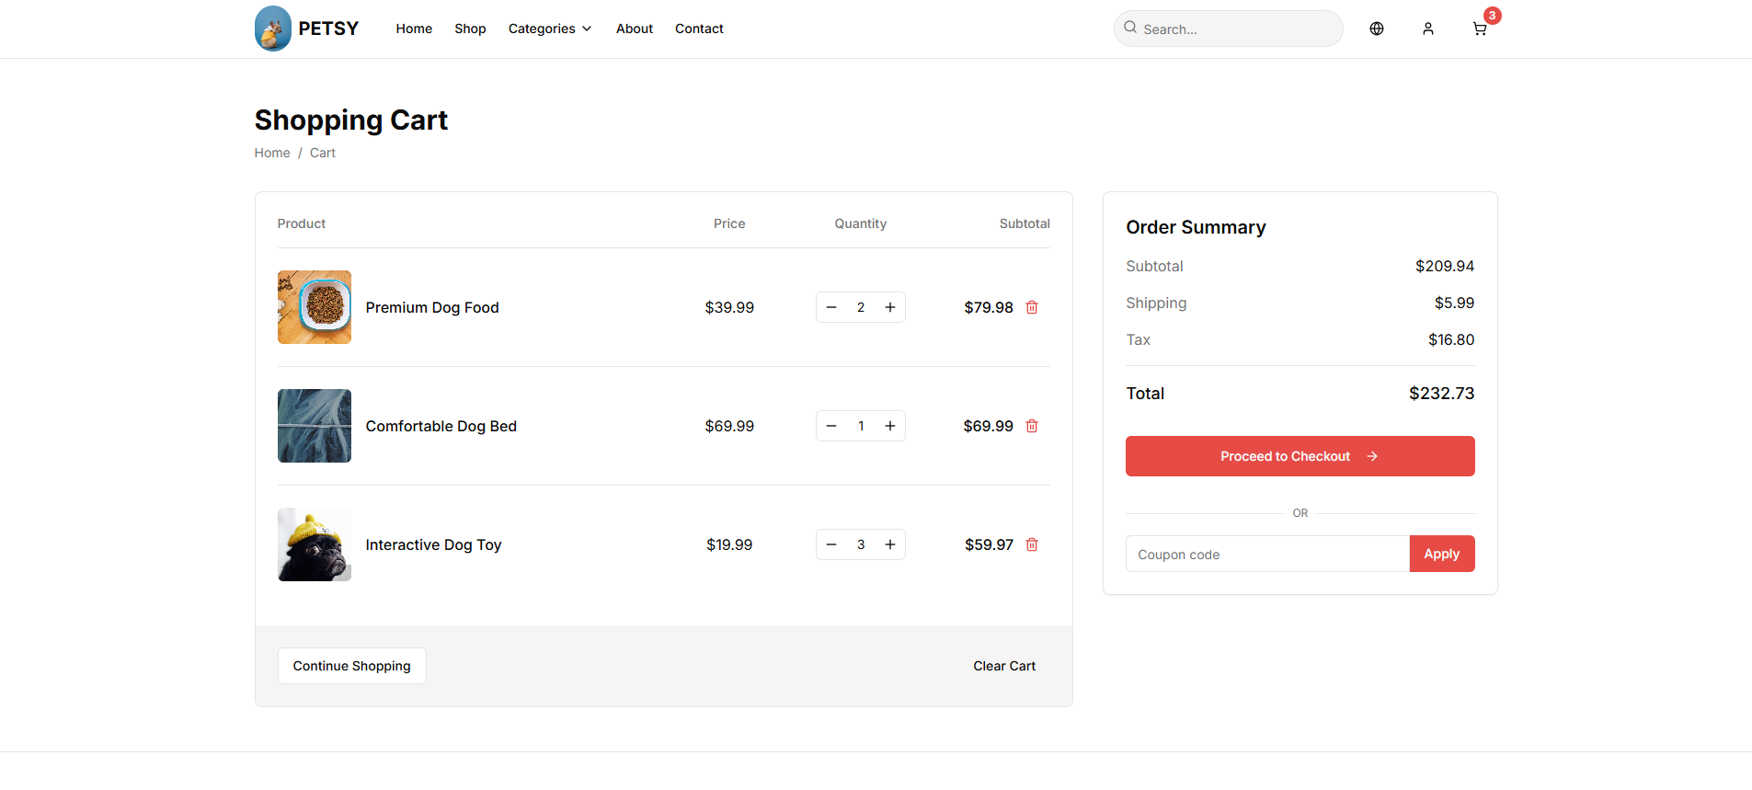Clear the entire cart
This screenshot has height=790, width=1752.
[x=1003, y=666]
